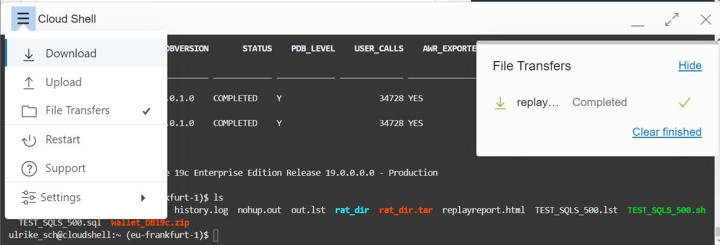Image resolution: width=720 pixels, height=245 pixels.
Task: Click the File Transfers folder icon
Action: point(29,111)
